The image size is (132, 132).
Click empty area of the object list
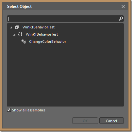[65, 75]
